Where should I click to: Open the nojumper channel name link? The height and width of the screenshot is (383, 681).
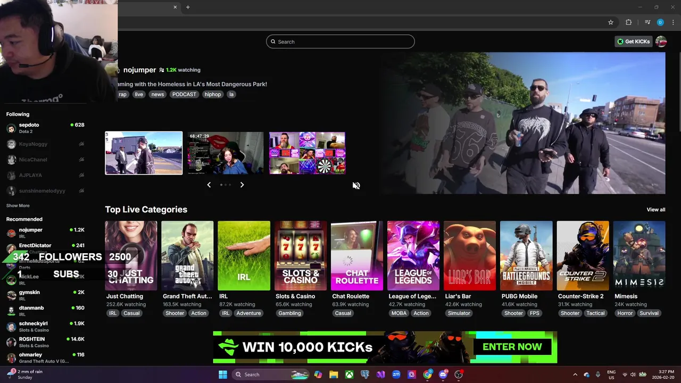tap(139, 70)
